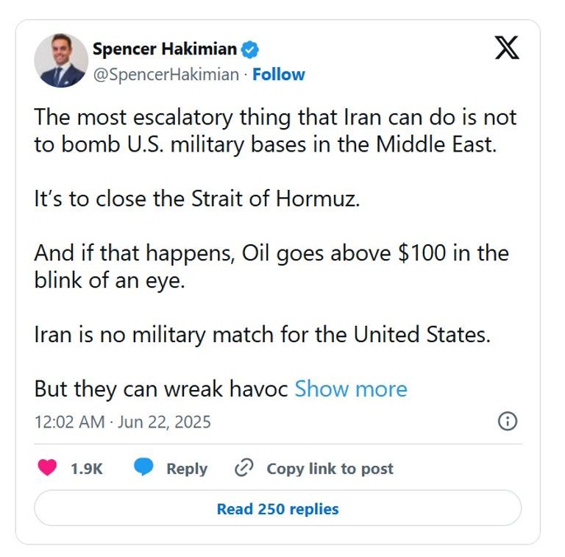Open Read 250 replies

coord(277,508)
